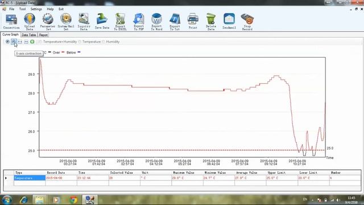Click the fourth graph toolbar icon
Viewport: 364px width, 205px height.
pos(26,42)
